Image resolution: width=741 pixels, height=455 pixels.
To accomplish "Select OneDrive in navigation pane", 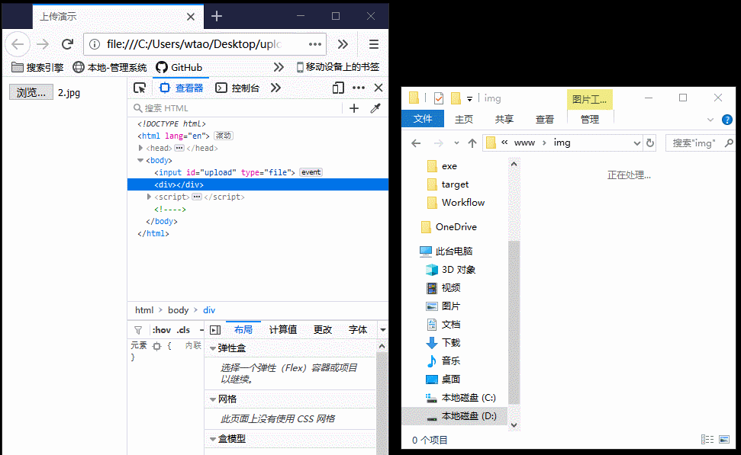I will pos(449,227).
